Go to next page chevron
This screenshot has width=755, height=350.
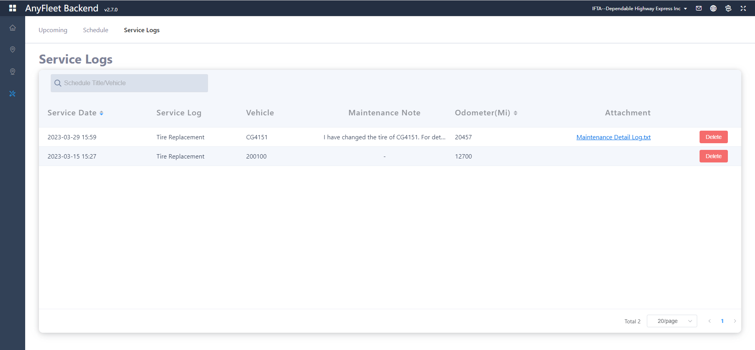pyautogui.click(x=735, y=321)
